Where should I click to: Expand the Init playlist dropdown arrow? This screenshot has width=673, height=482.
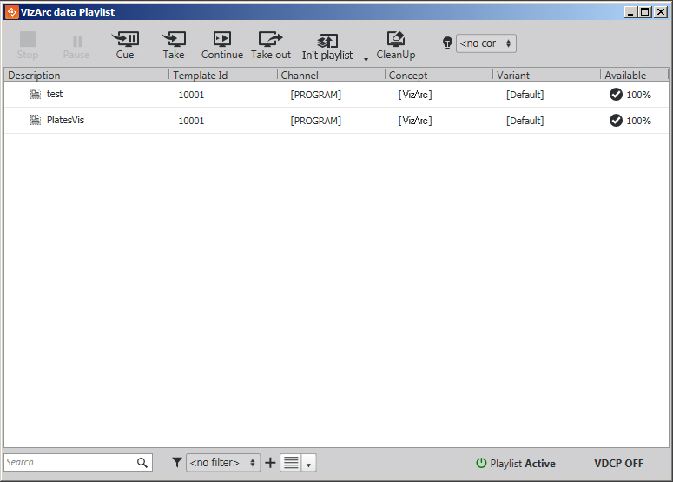366,59
